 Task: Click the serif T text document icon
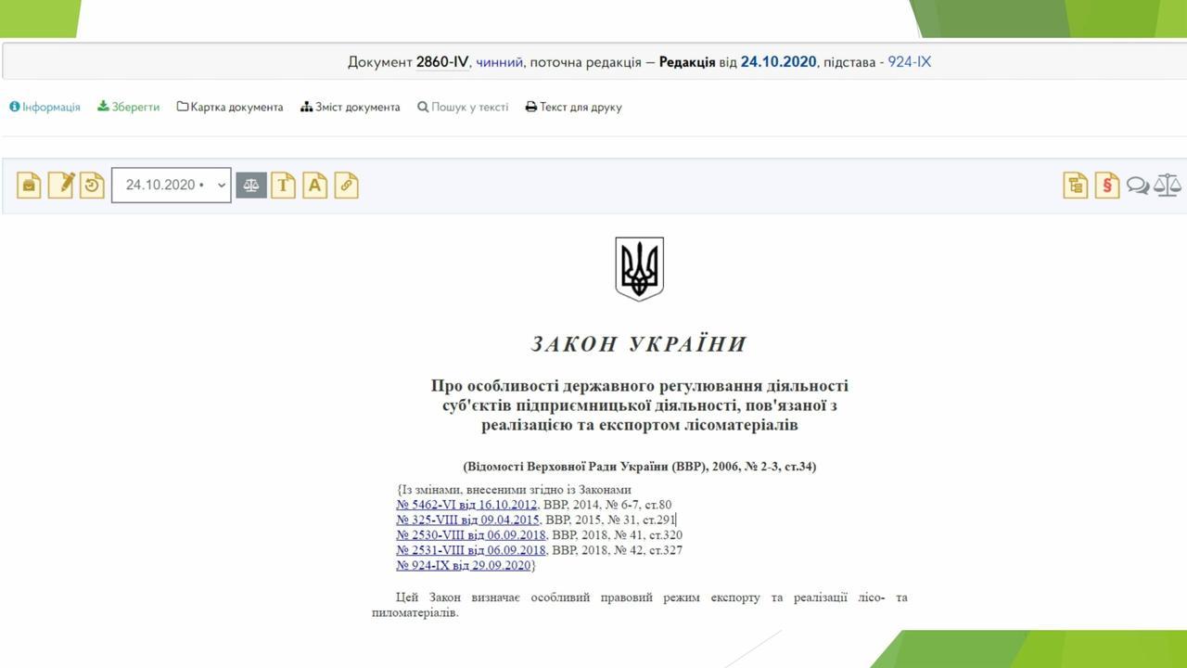283,186
